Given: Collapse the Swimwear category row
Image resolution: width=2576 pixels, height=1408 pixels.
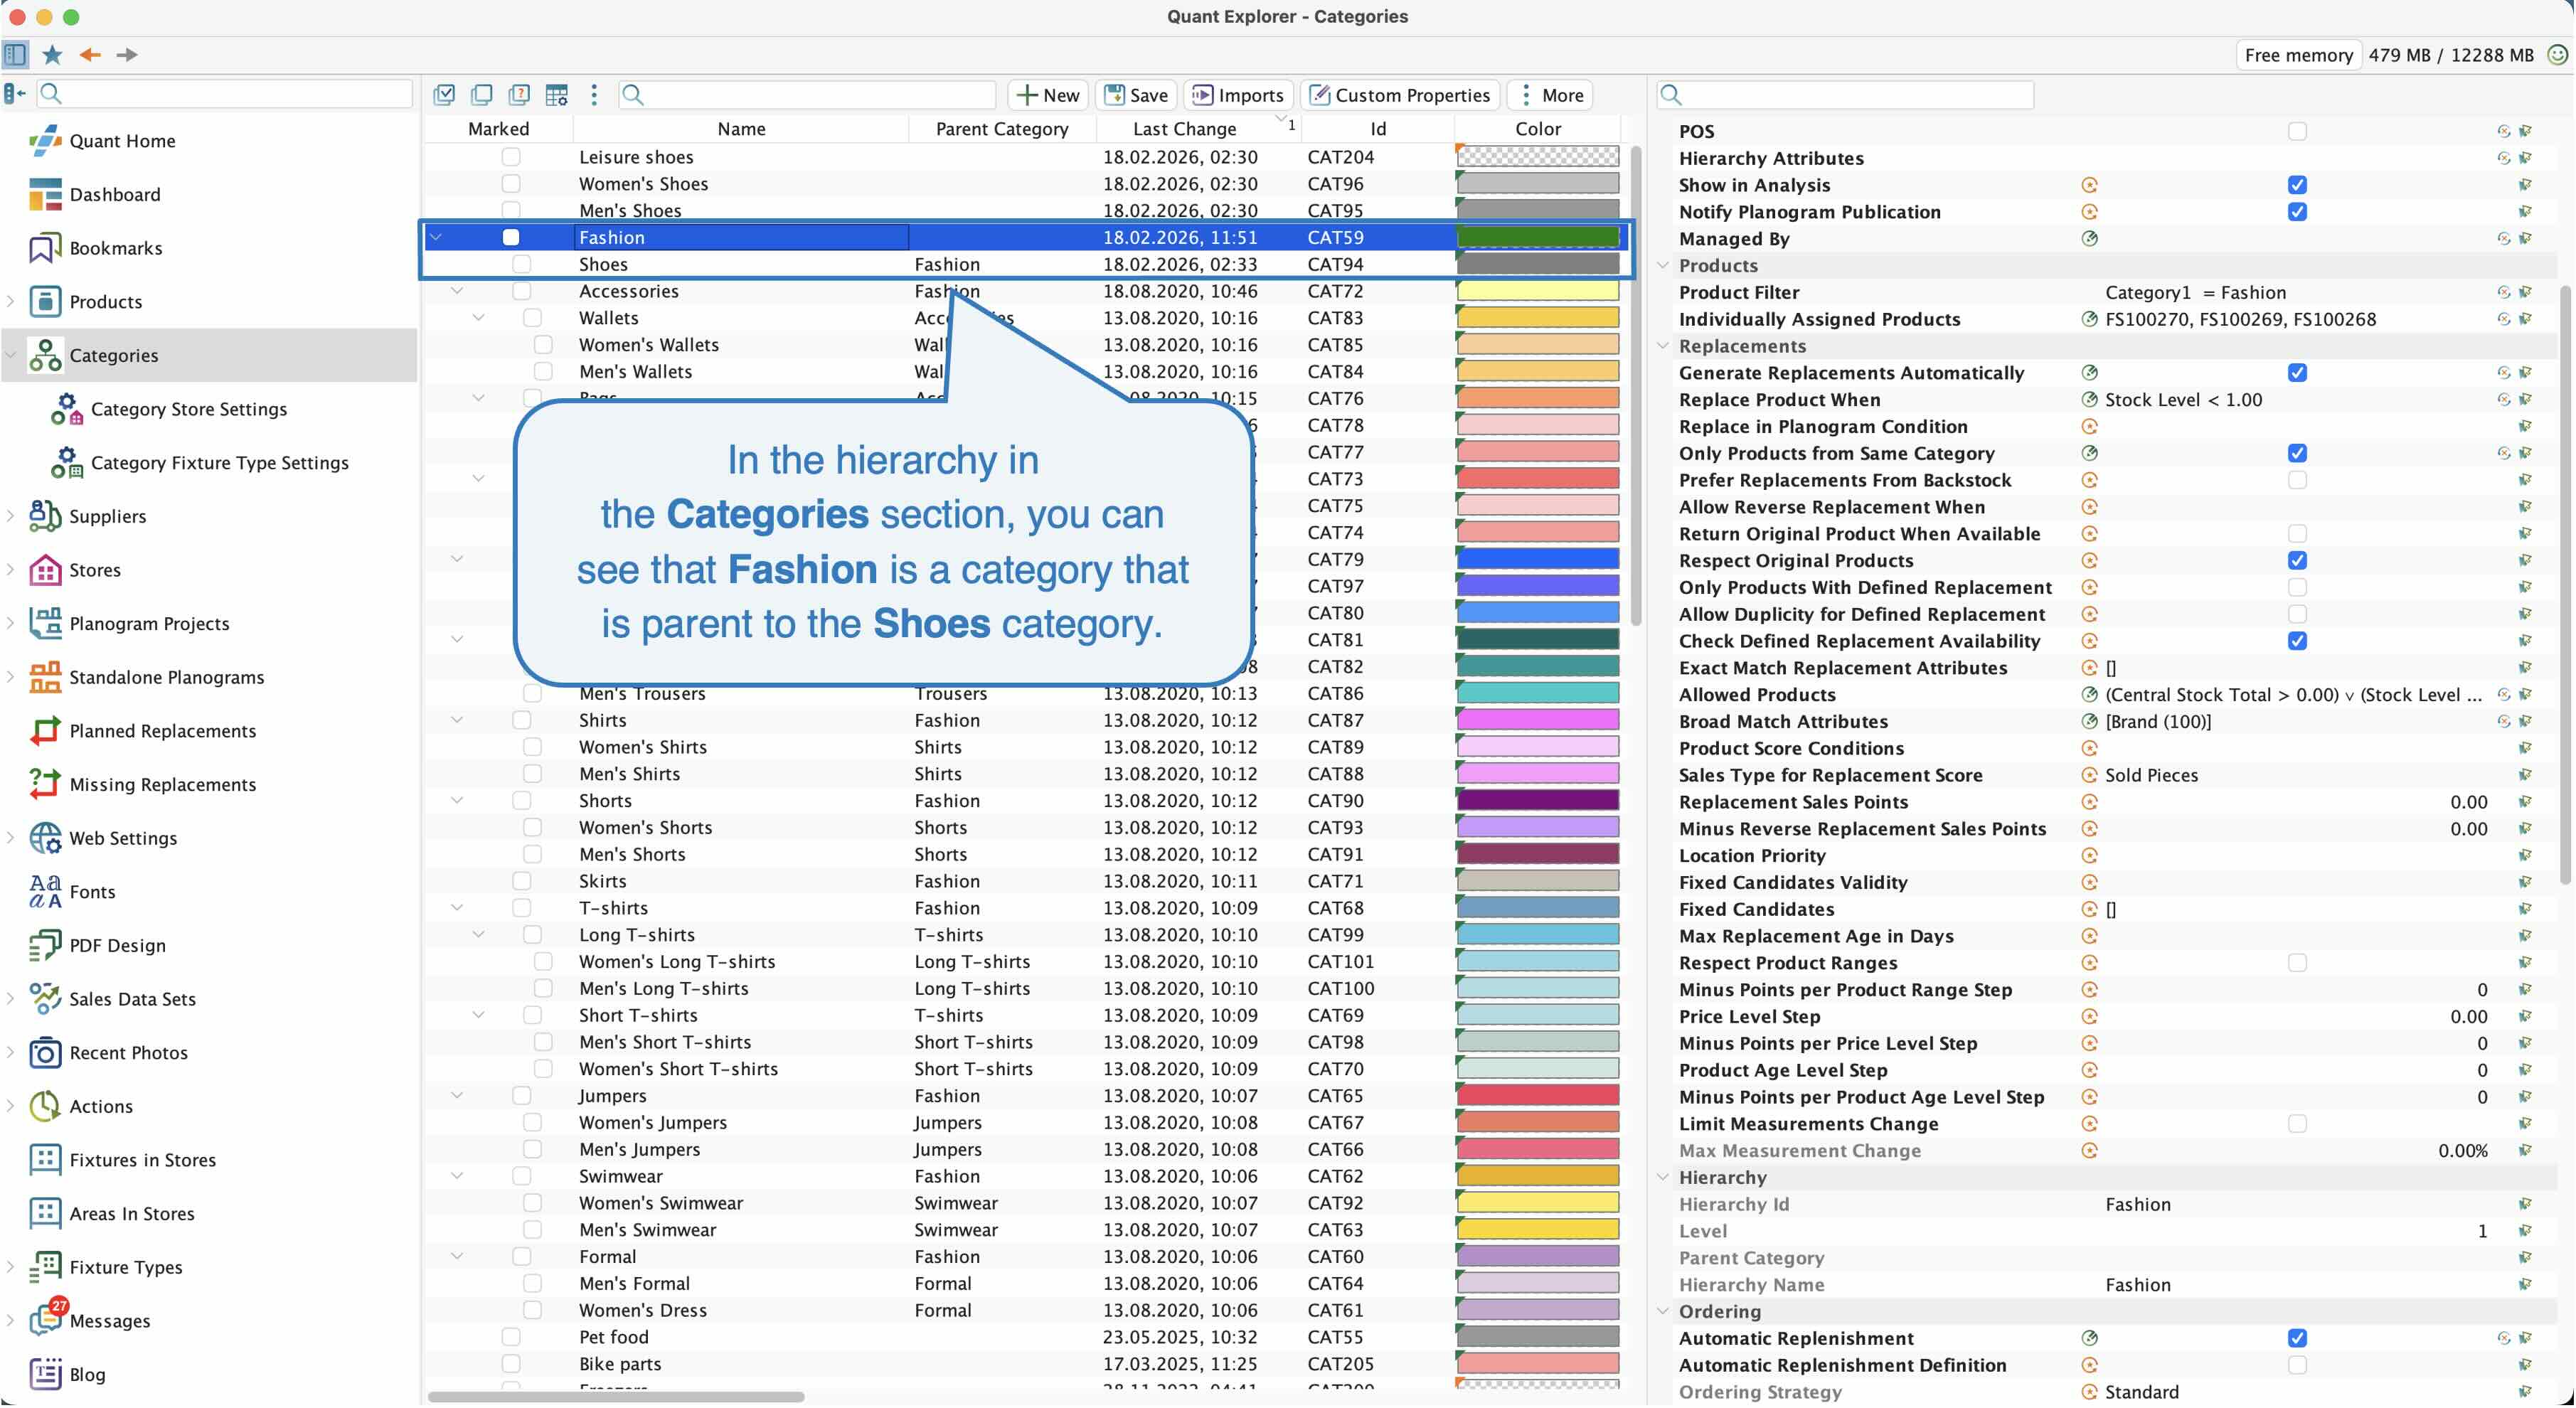Looking at the screenshot, I should (457, 1176).
